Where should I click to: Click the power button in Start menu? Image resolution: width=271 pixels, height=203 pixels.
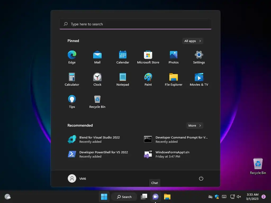point(201,178)
